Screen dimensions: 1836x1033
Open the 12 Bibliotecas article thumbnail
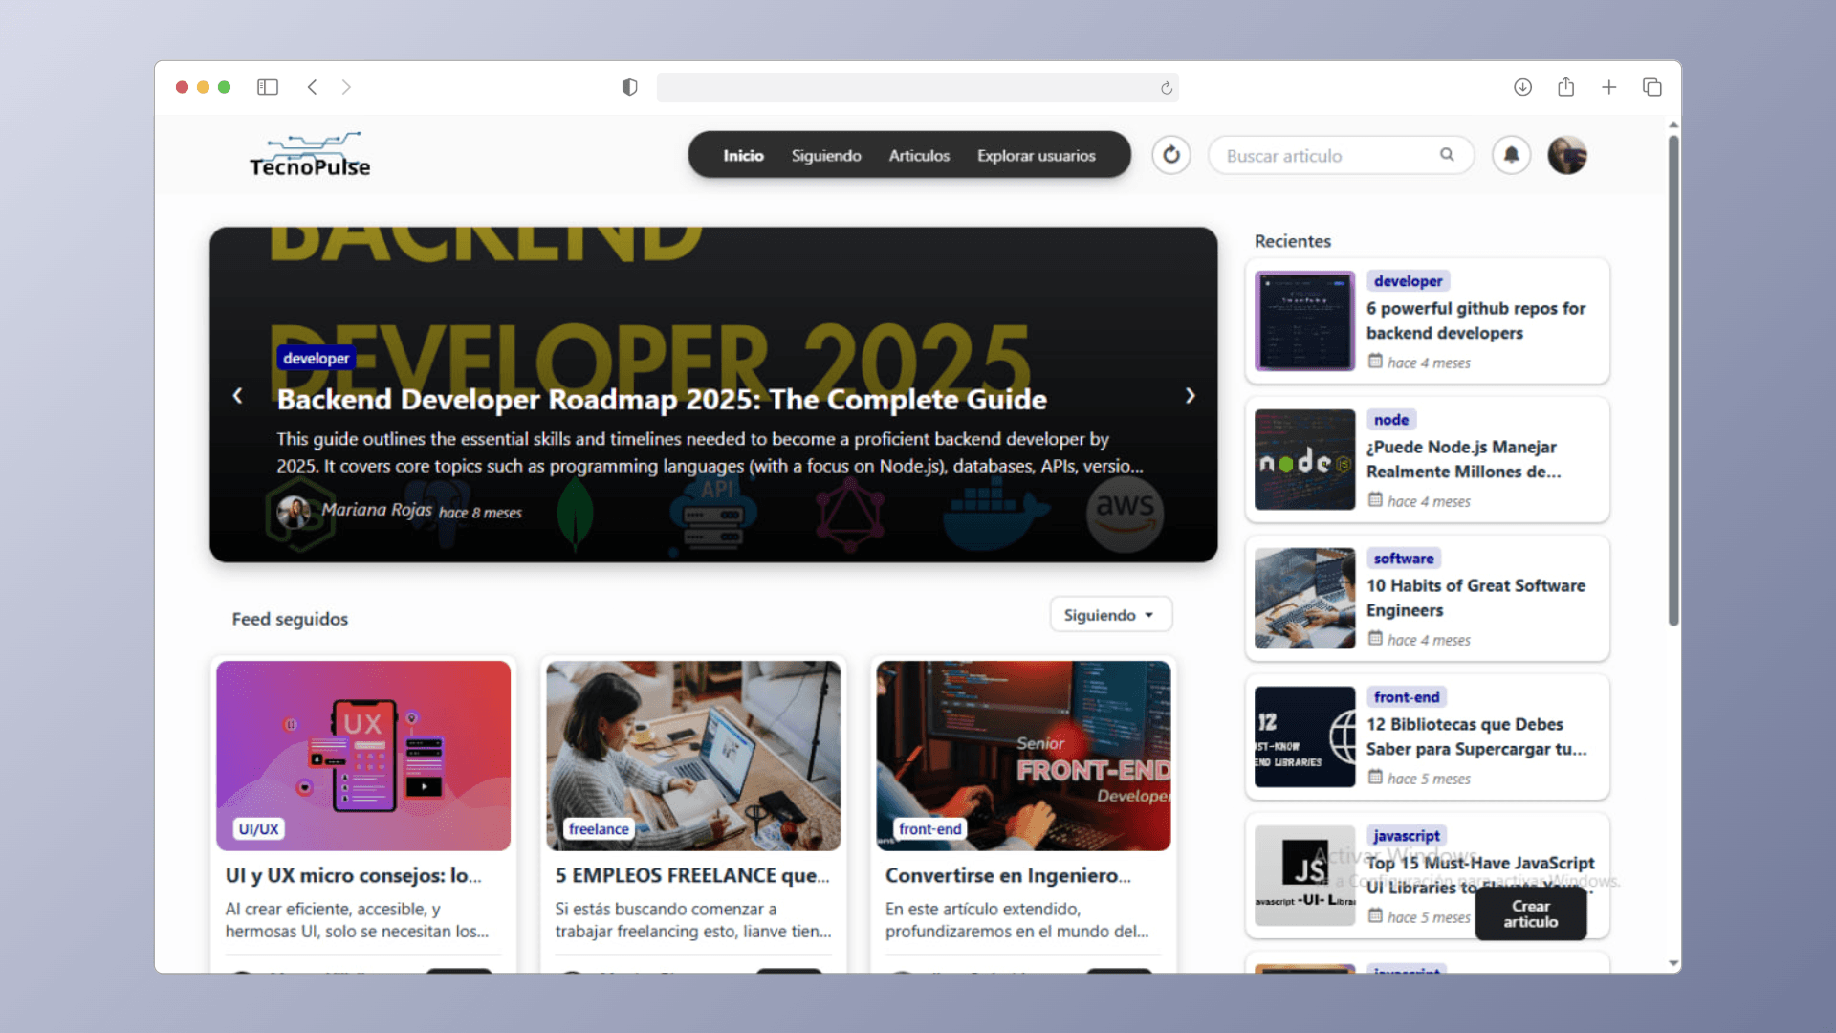tap(1304, 736)
